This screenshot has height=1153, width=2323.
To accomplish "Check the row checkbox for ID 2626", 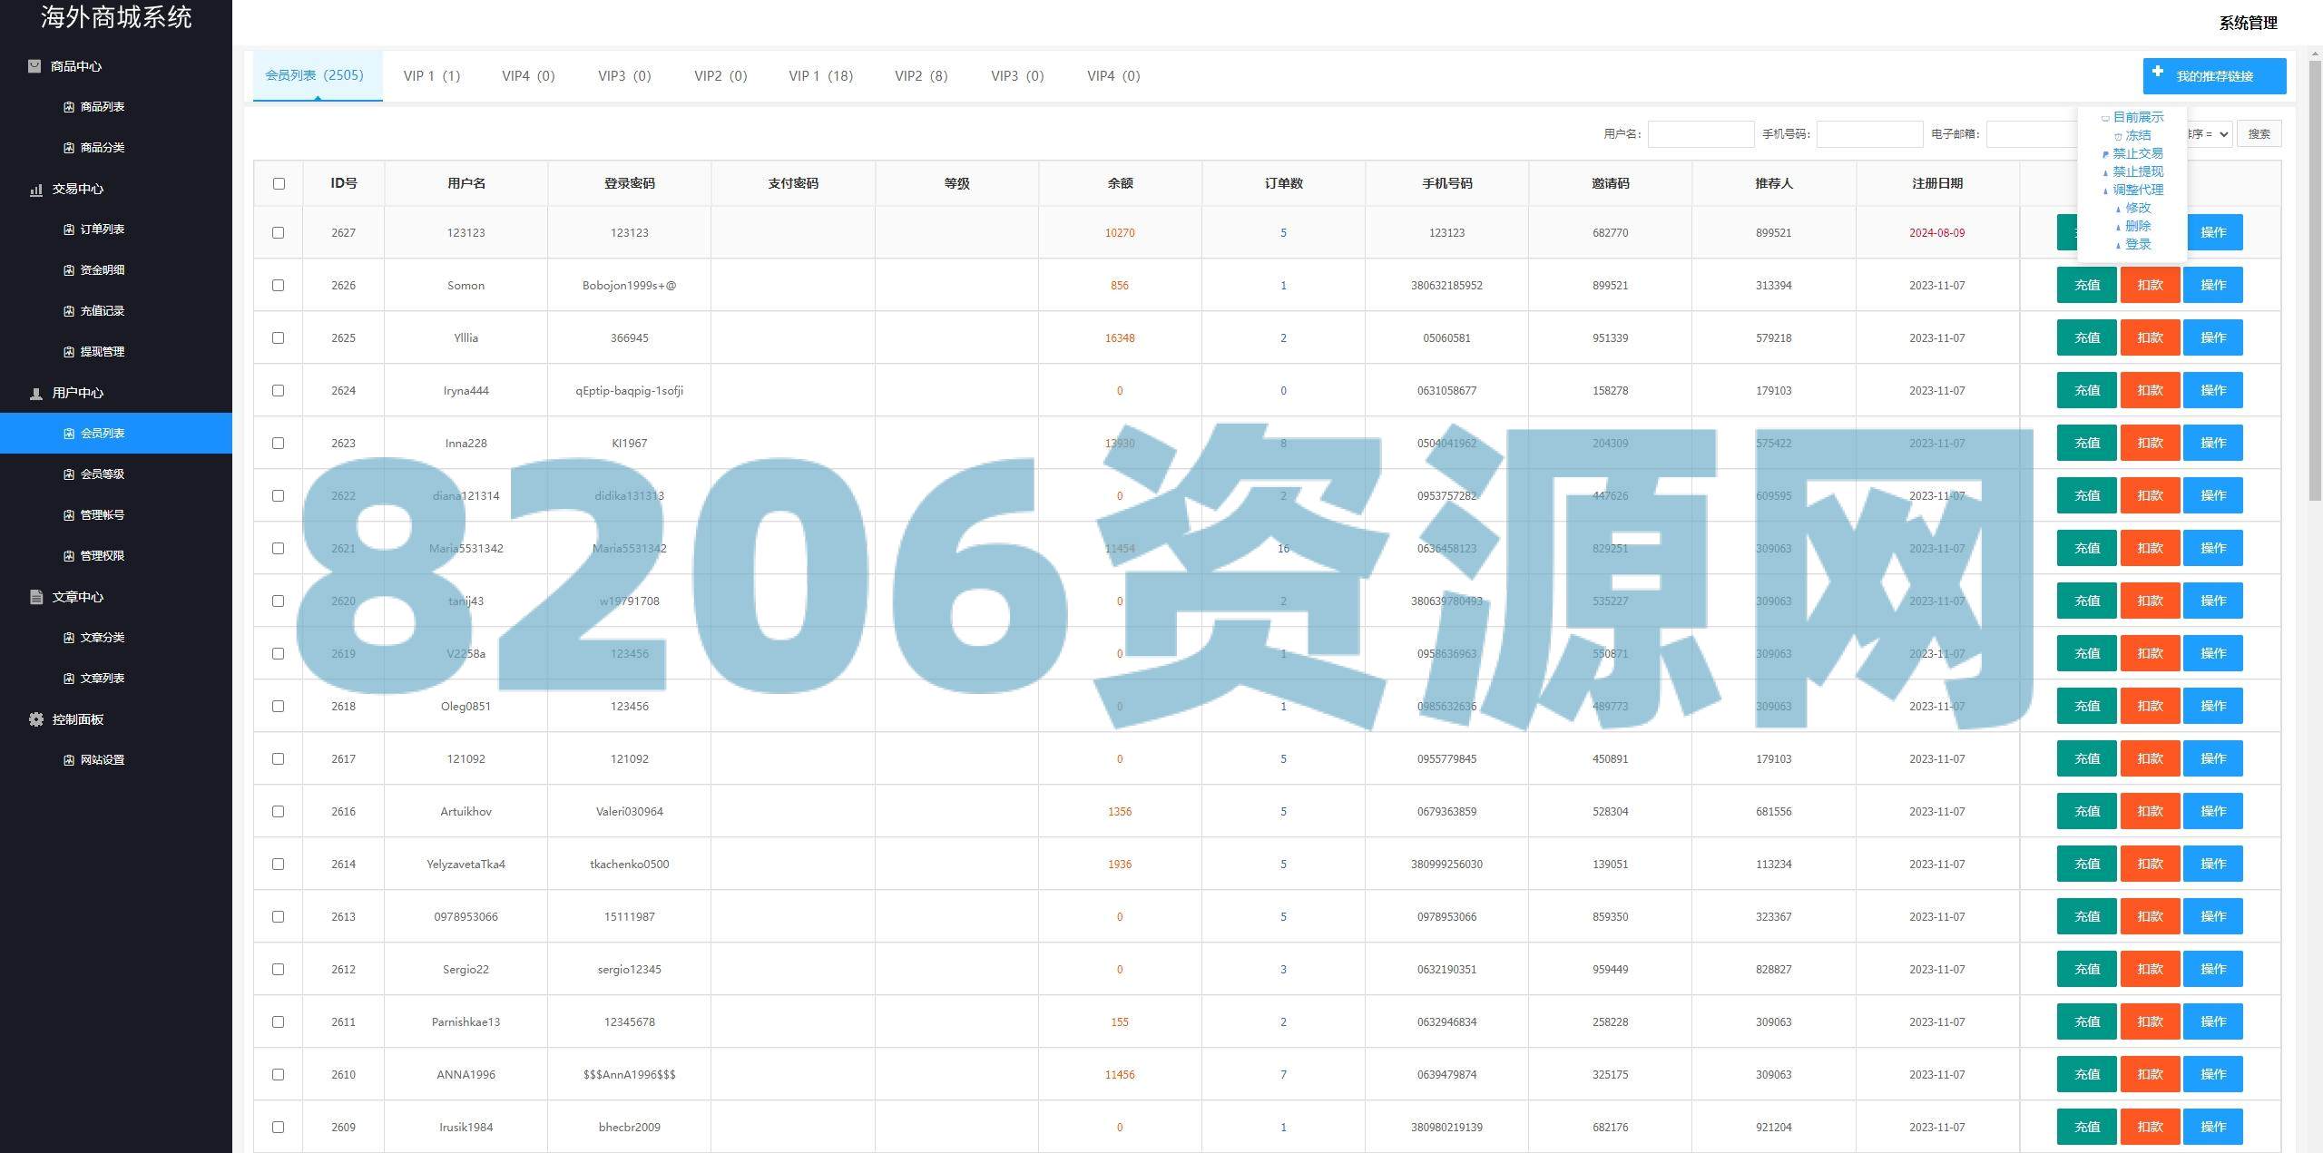I will click(x=279, y=286).
